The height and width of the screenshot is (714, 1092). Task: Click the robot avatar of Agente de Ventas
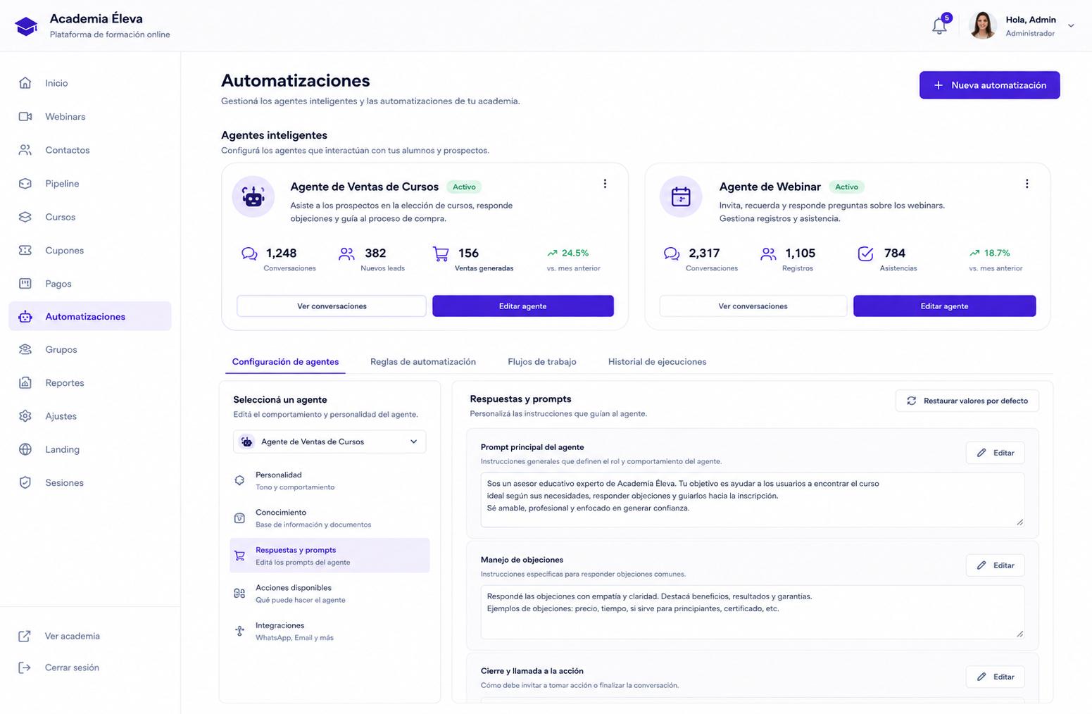pyautogui.click(x=253, y=196)
